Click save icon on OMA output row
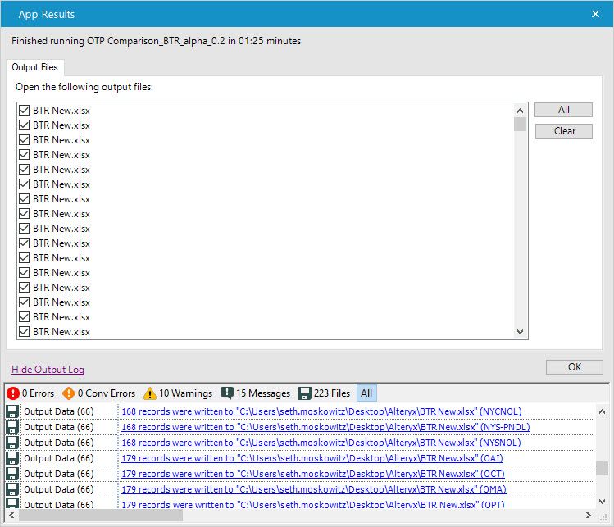Image resolution: width=614 pixels, height=527 pixels. click(x=12, y=489)
